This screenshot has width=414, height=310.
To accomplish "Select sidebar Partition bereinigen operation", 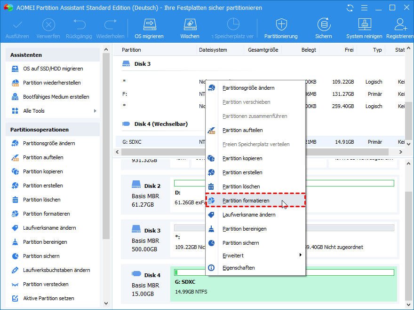I will pyautogui.click(x=45, y=242).
